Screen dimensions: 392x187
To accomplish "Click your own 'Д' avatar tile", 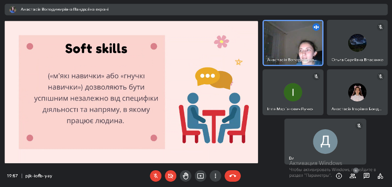I will pos(325,141).
